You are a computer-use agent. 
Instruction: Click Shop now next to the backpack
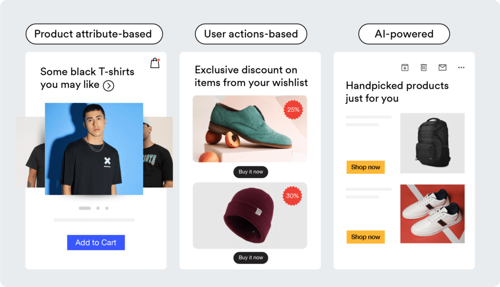[365, 167]
